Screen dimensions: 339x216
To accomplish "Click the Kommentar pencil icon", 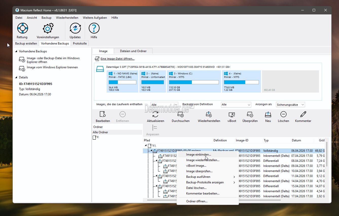I will 303,115.
